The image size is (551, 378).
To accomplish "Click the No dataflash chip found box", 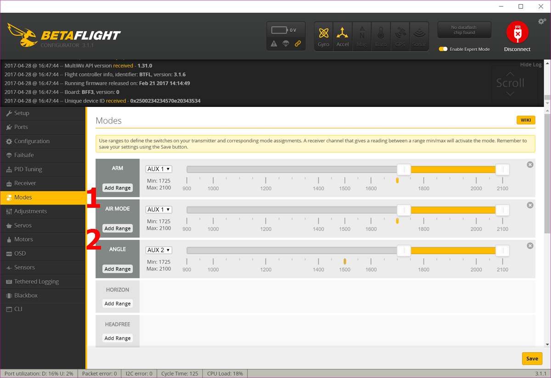I will pos(464,30).
